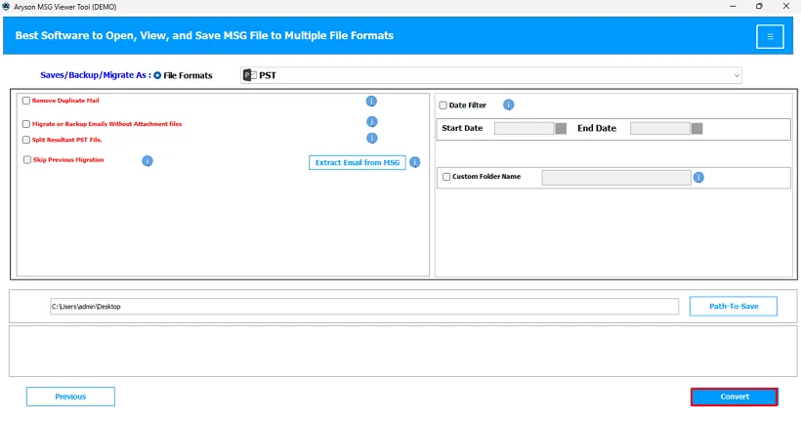Viewport: 801px width, 422px height.
Task: Minimize the Aryson MSG Viewer window
Action: click(733, 6)
